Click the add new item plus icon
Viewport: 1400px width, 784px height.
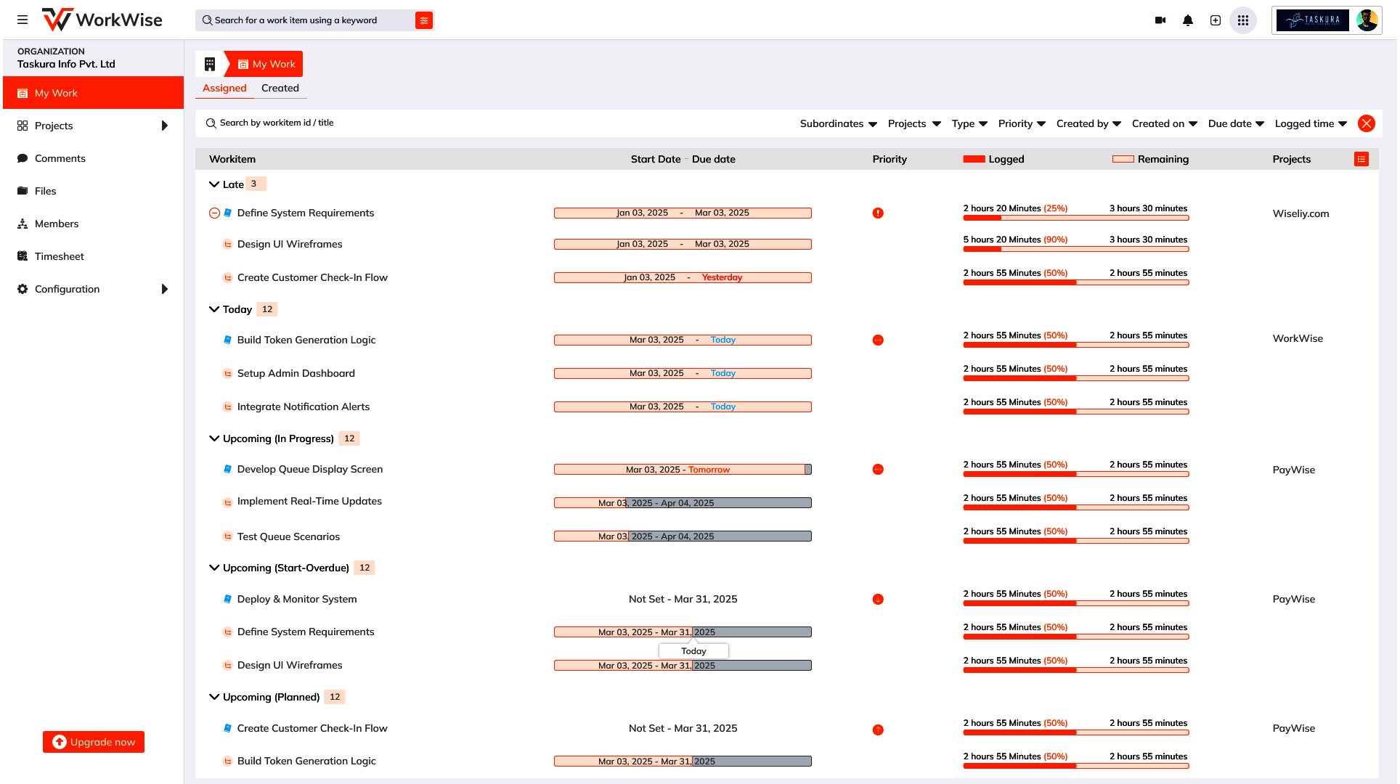[x=1216, y=20]
